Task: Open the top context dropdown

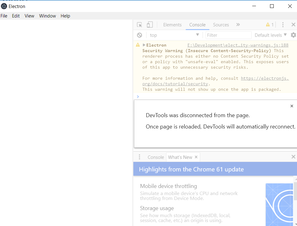Action: pyautogui.click(x=174, y=35)
